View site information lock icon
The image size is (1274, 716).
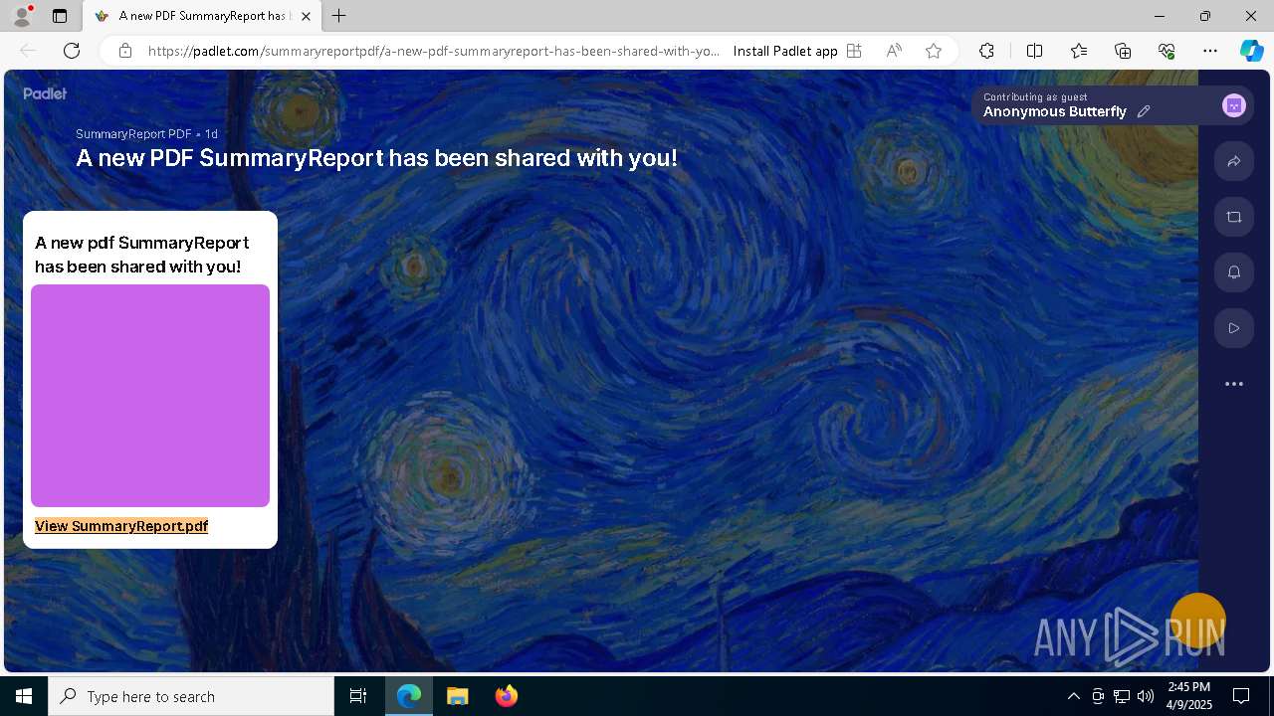125,51
